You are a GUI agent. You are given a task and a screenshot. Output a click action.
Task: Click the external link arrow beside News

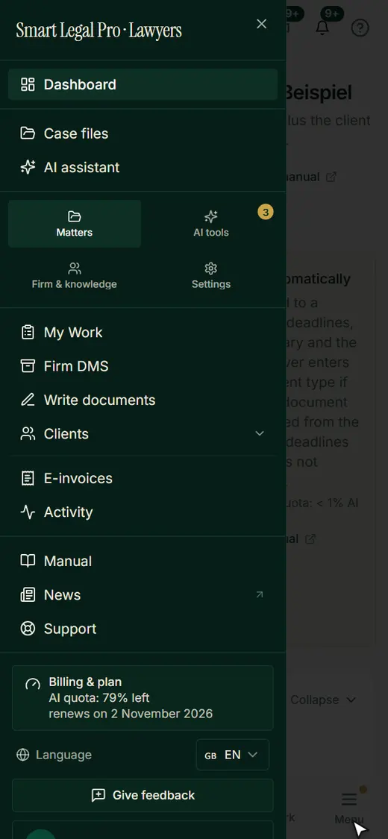[x=260, y=594]
